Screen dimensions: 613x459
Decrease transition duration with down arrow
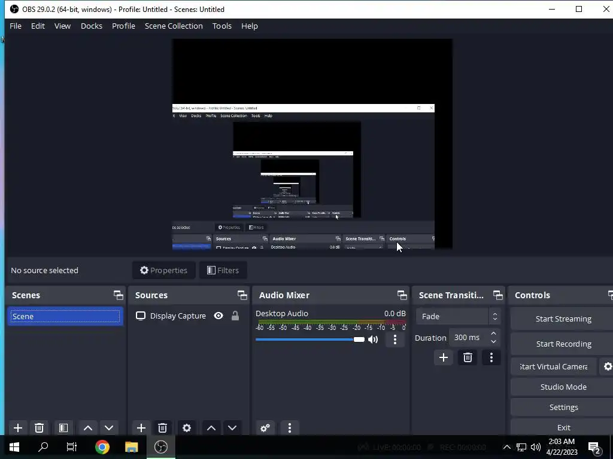point(493,341)
